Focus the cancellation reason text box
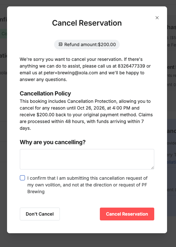 (x=87, y=159)
